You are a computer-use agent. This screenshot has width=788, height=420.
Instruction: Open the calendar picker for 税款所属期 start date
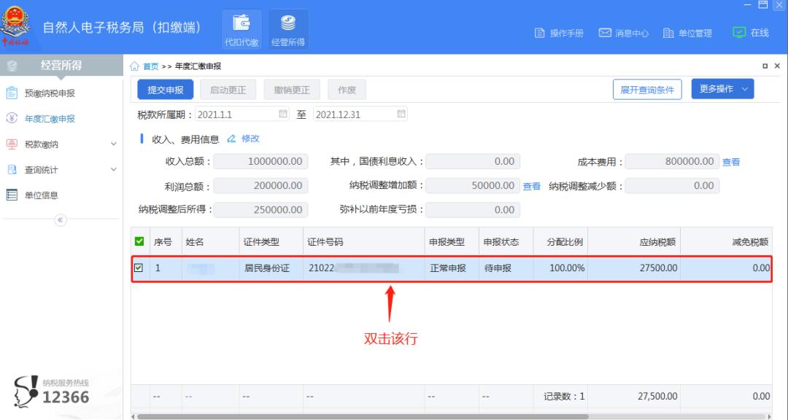tap(281, 114)
